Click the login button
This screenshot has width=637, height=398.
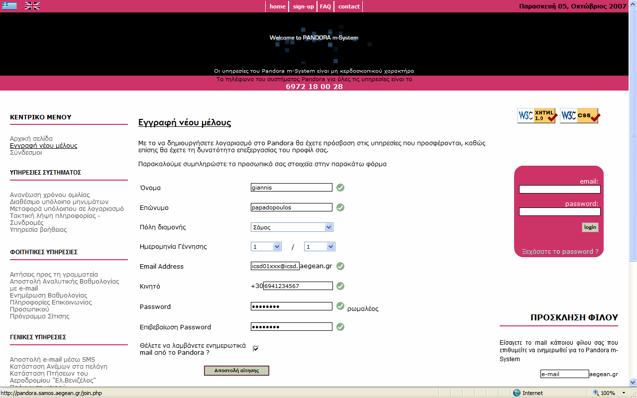(x=590, y=227)
